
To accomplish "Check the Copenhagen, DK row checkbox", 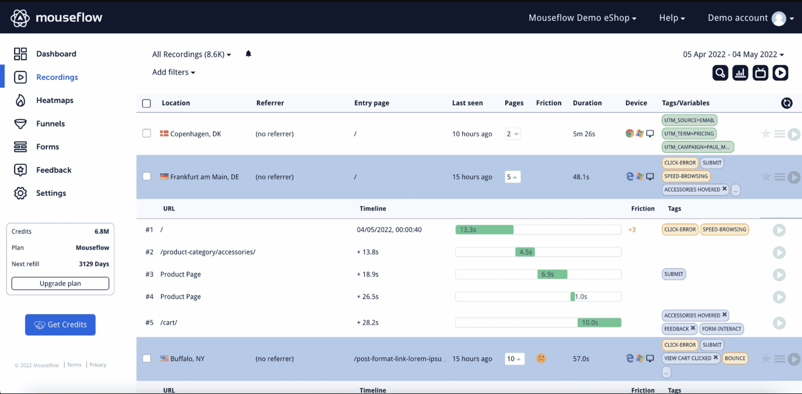I will 147,133.
